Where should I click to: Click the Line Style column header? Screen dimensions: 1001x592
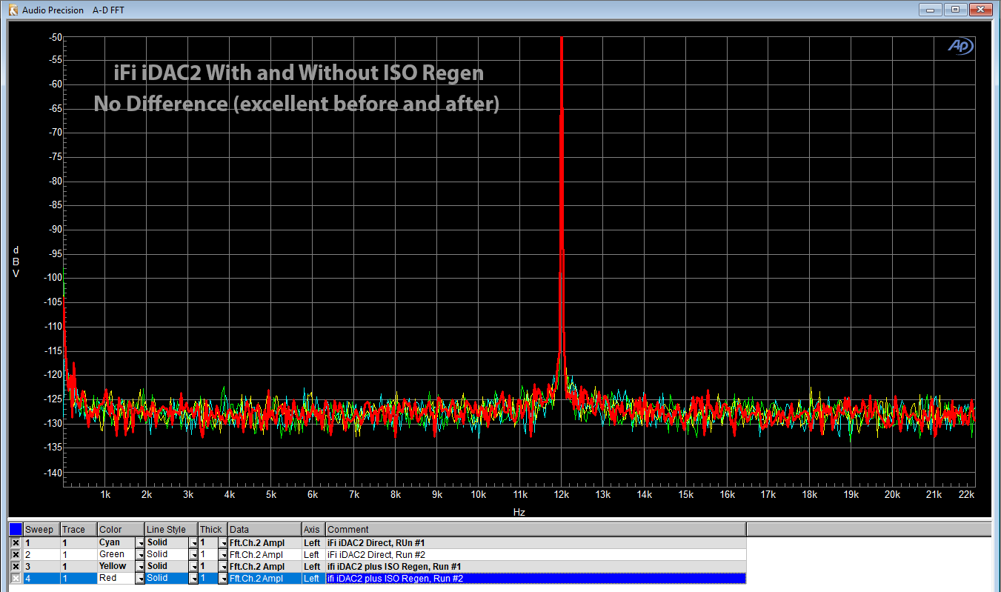click(x=171, y=530)
